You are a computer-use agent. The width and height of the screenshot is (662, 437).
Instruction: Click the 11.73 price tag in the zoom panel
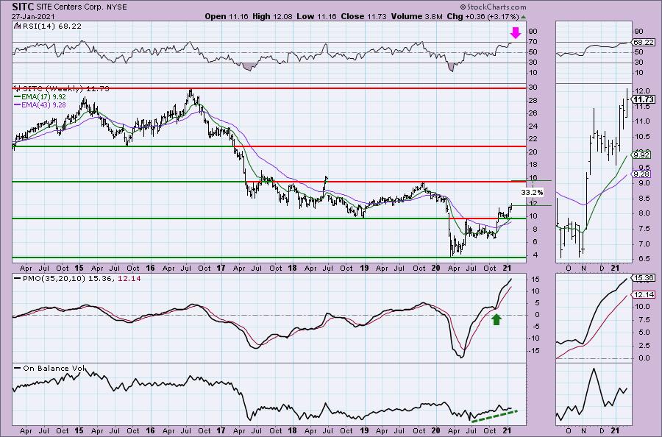point(644,99)
